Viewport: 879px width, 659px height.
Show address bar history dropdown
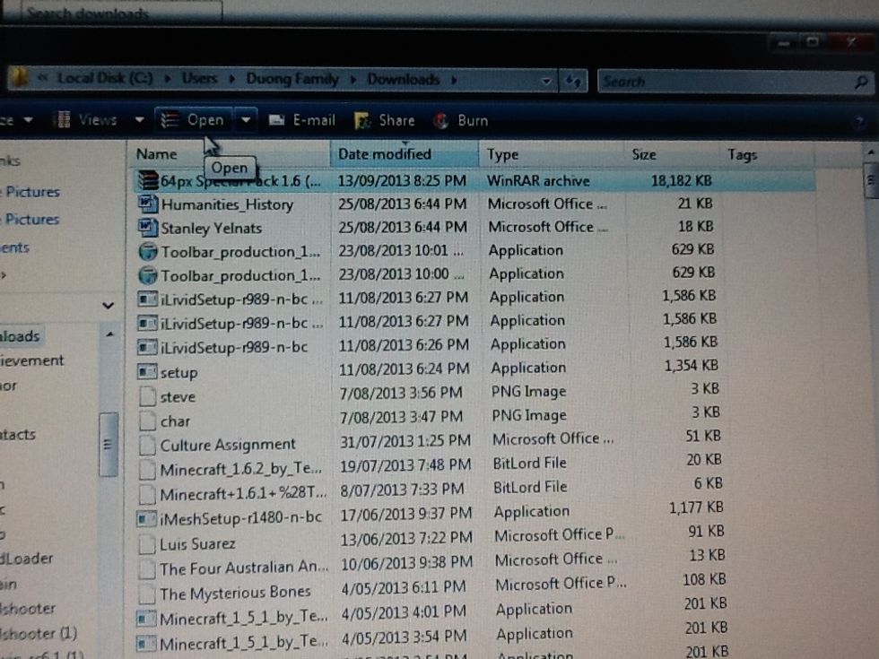click(x=546, y=82)
